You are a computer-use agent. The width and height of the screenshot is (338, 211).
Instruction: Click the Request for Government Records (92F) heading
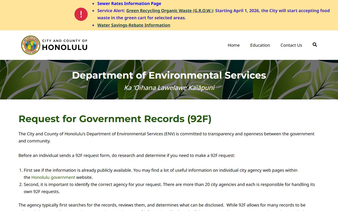click(115, 119)
